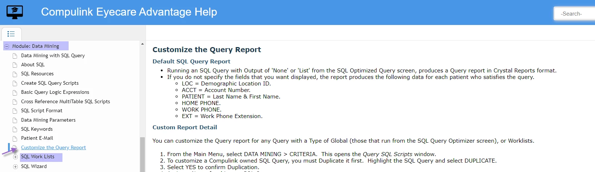Viewport: 595px width, 172px height.
Task: Open the SQL Script Format topic
Action: [41, 110]
